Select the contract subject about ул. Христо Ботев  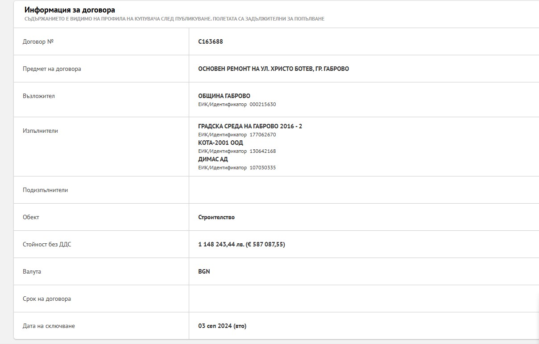(x=274, y=69)
